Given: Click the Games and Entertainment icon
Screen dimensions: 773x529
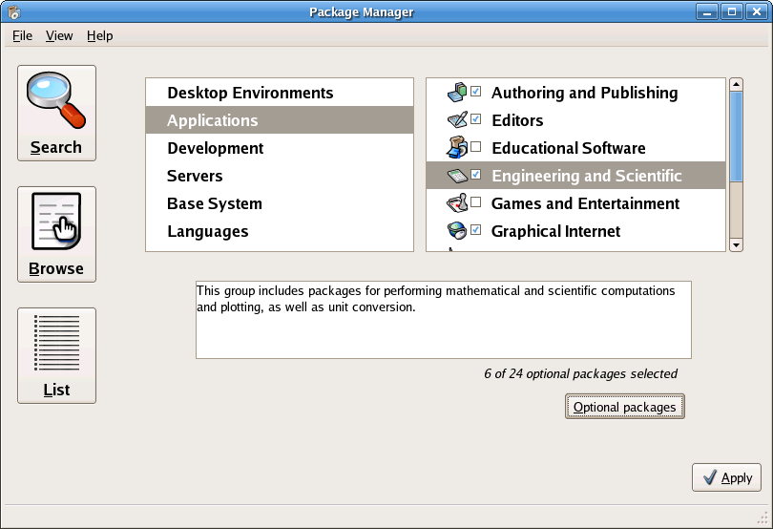Looking at the screenshot, I should 457,202.
